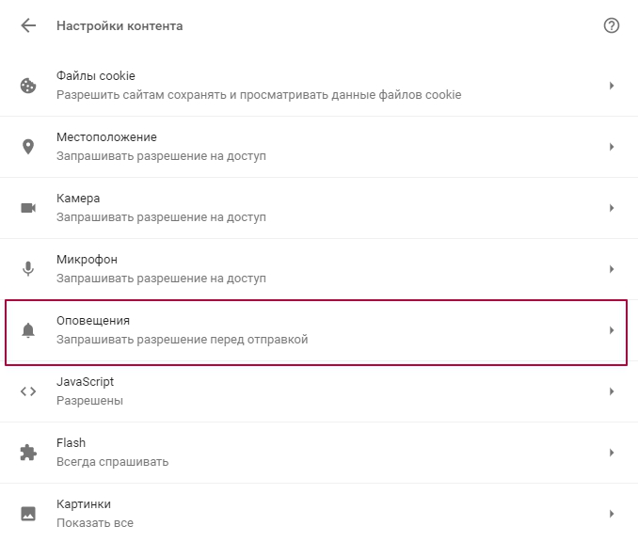Click the location pin icon
The image size is (638, 542).
[28, 147]
